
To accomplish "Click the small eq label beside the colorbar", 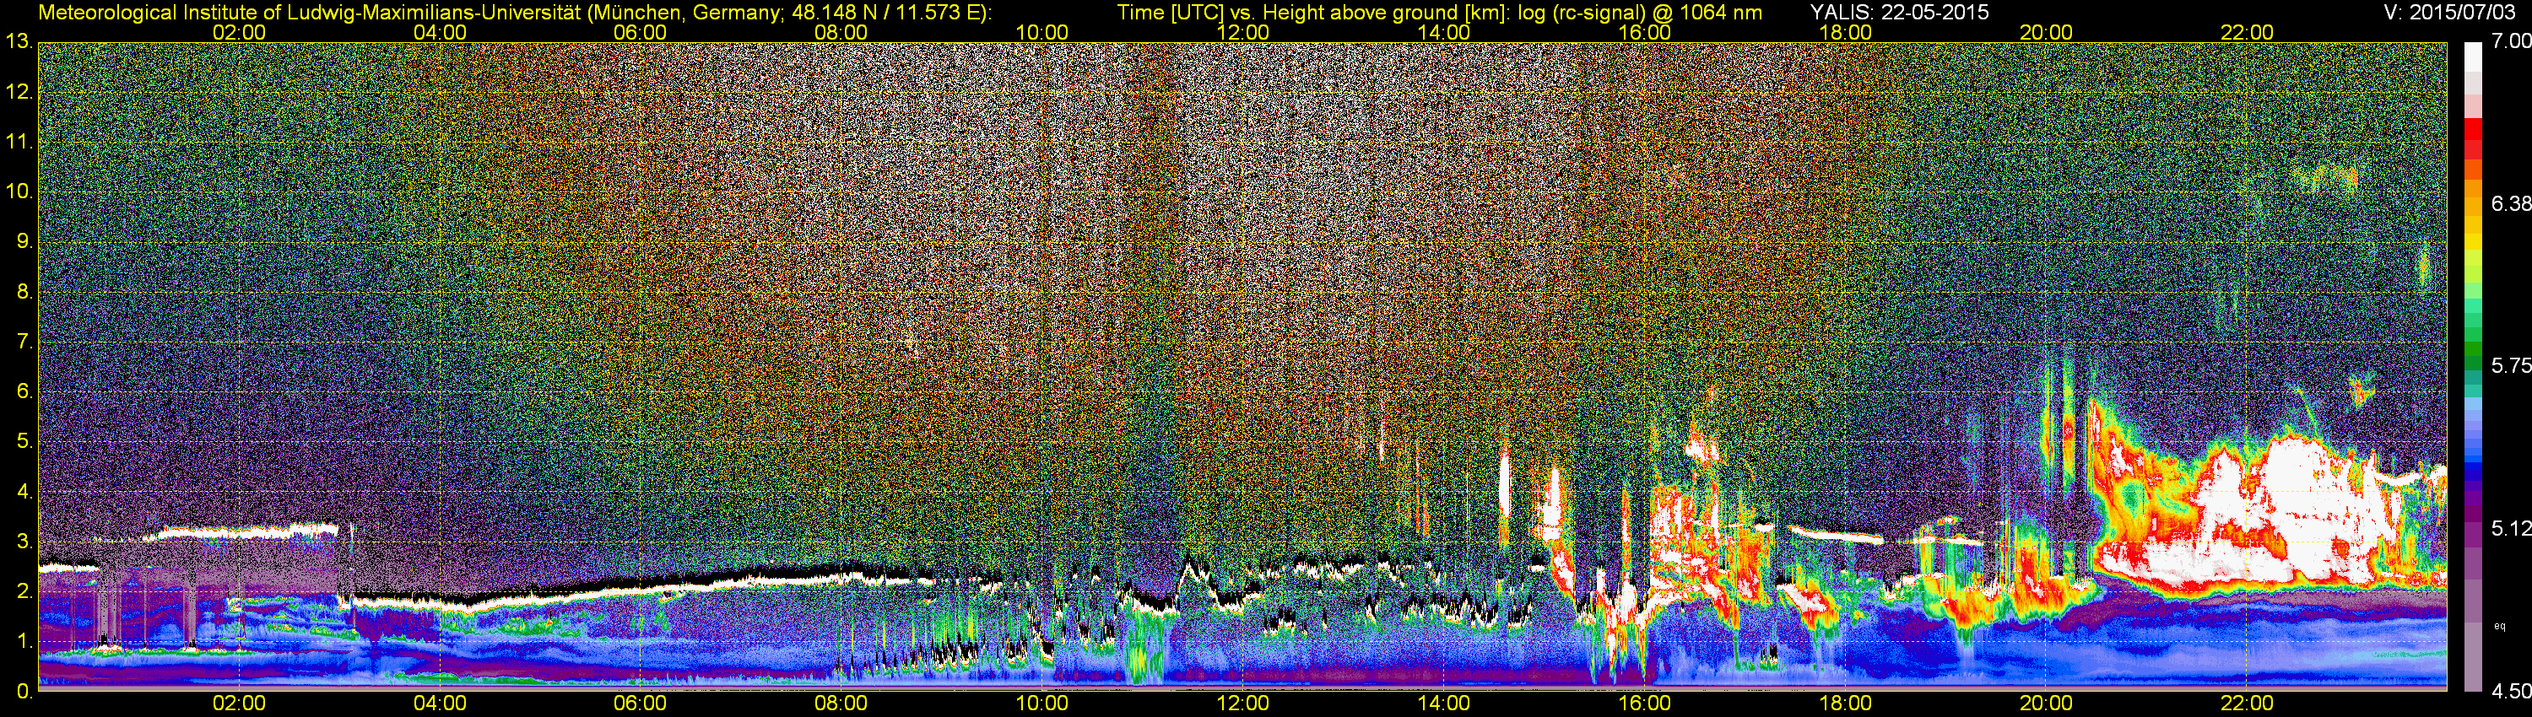I will pos(2500,626).
